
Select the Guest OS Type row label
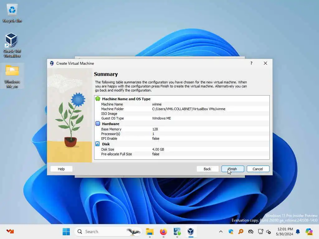112,118
